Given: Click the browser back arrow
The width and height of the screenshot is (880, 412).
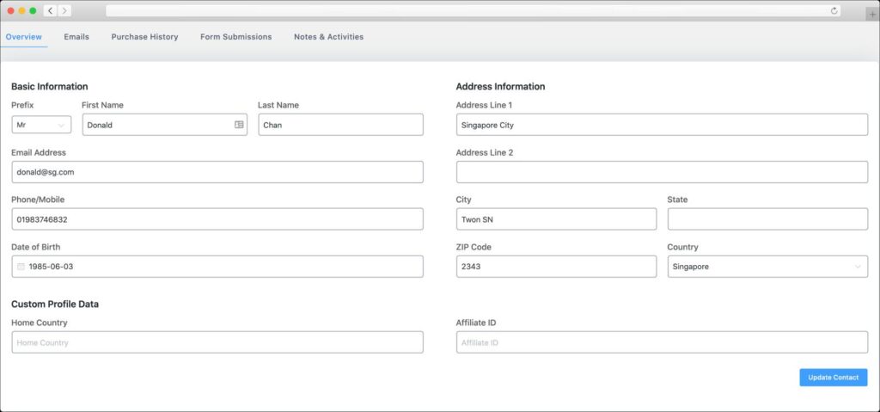Looking at the screenshot, I should tap(50, 10).
